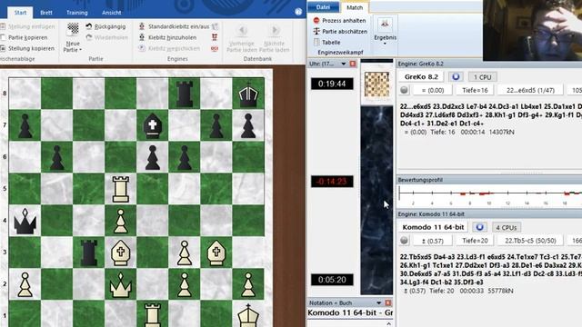Click Kiebitz hinzuholen icon
Viewport: 582px width, 327px height.
pyautogui.click(x=142, y=37)
